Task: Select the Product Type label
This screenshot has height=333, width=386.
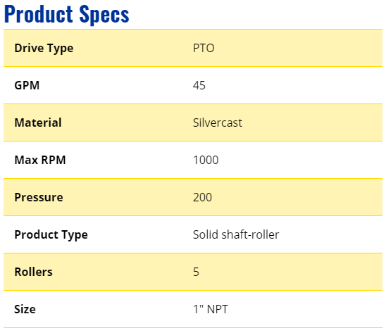Action: [x=51, y=235]
